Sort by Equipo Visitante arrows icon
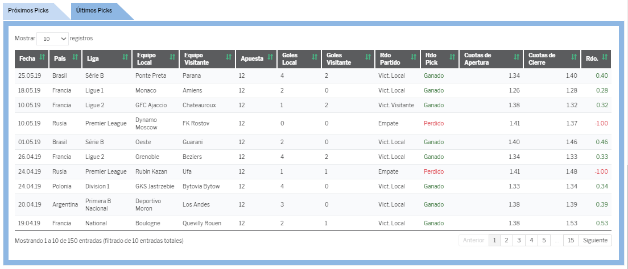 coord(229,57)
